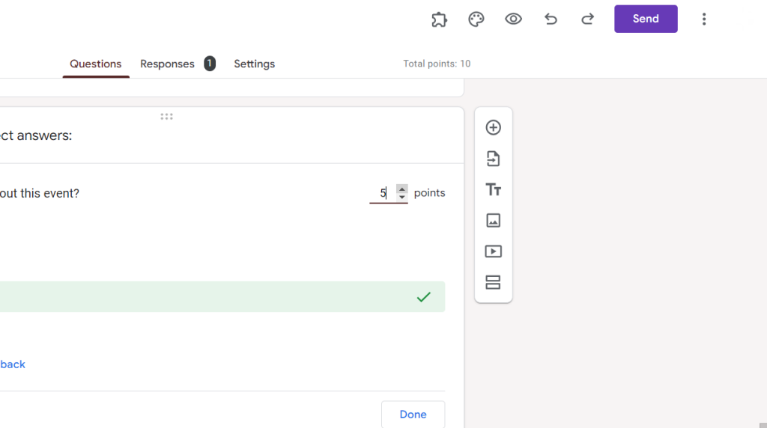Click the Send button
767x428 pixels.
646,19
